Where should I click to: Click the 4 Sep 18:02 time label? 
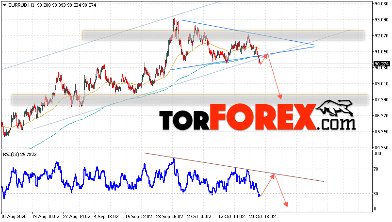107,217
